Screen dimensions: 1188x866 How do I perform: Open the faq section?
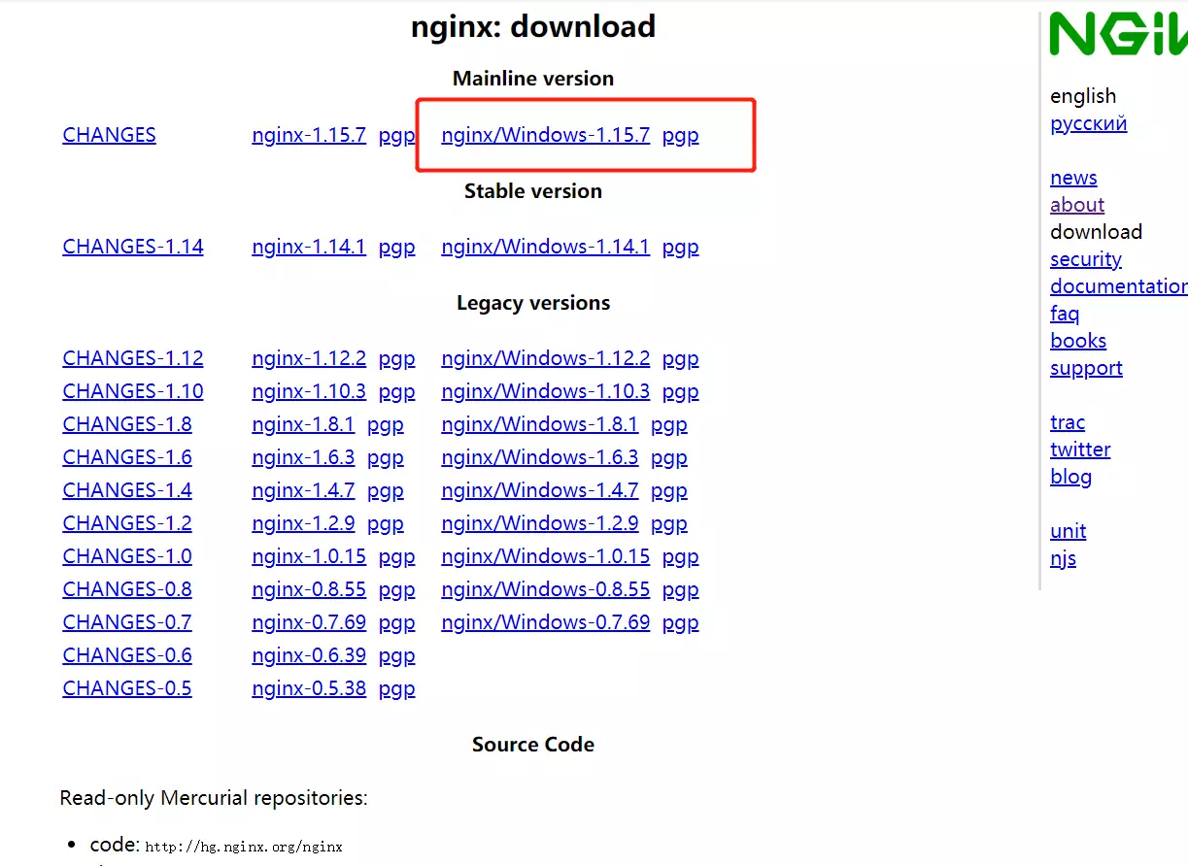click(1064, 314)
